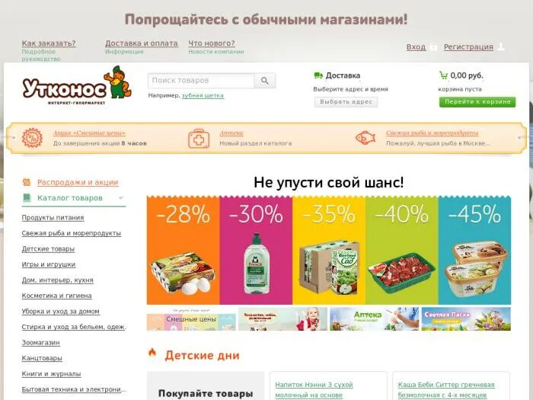Screen dimensions: 533x400
Task: Click the shopping cart icon
Action: 443,75
